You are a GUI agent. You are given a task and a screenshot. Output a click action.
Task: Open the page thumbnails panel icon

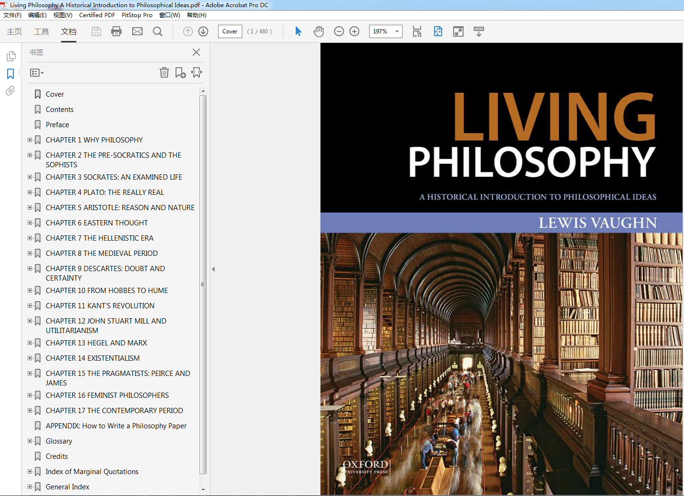tap(10, 56)
